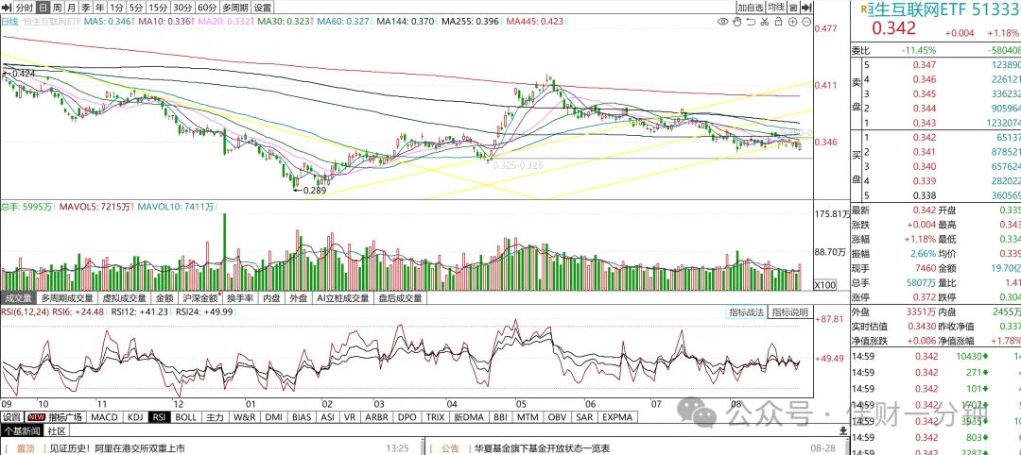Switch to the 周 weekly period tab

(x=58, y=8)
